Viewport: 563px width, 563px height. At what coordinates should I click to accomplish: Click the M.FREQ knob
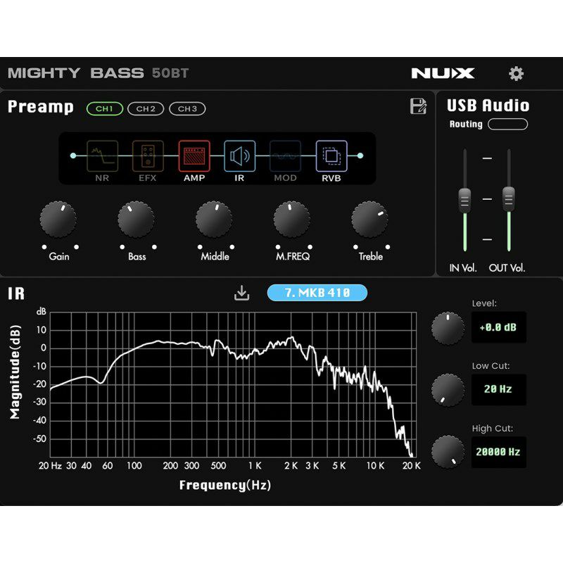[292, 220]
